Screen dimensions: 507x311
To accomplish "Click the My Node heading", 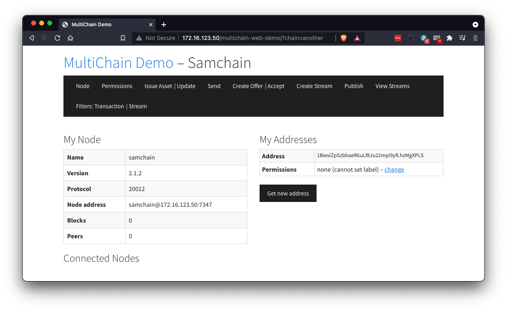I will coord(82,140).
